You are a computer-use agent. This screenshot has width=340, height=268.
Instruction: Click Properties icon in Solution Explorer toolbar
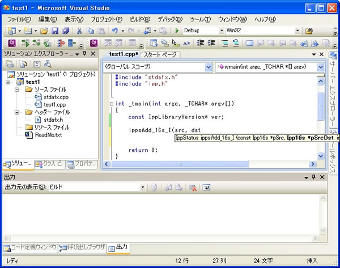(x=10, y=64)
